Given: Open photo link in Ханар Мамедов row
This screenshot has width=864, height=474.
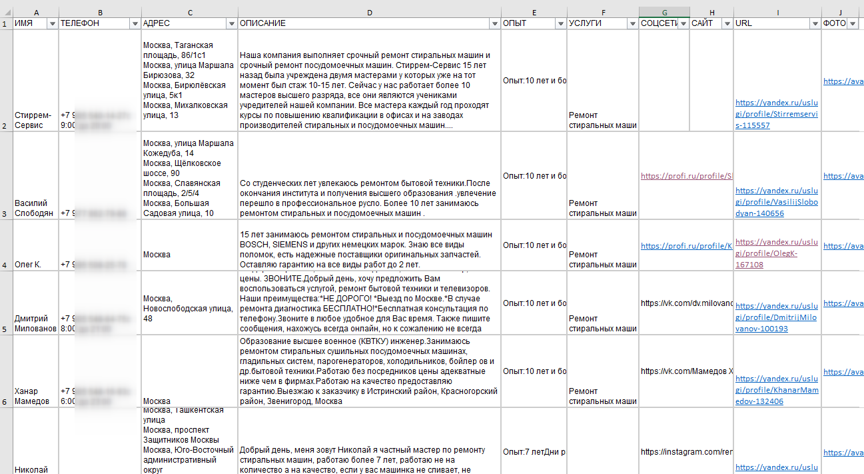Looking at the screenshot, I should coord(843,371).
